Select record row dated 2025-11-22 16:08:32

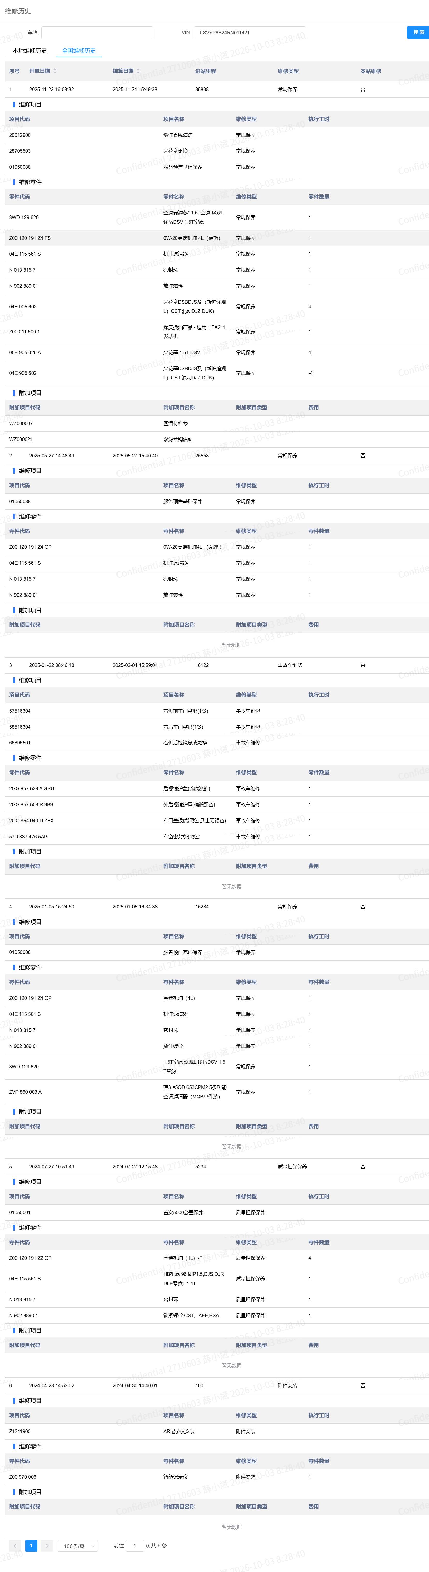coord(217,89)
